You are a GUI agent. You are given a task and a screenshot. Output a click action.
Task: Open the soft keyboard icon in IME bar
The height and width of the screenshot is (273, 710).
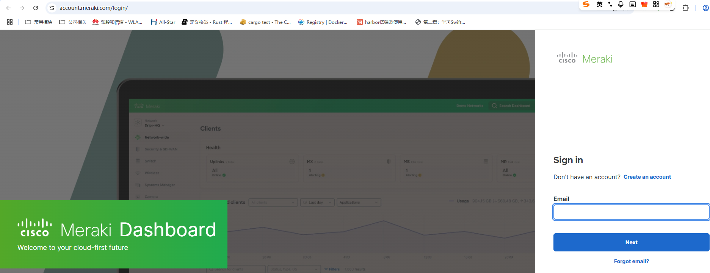tap(633, 4)
